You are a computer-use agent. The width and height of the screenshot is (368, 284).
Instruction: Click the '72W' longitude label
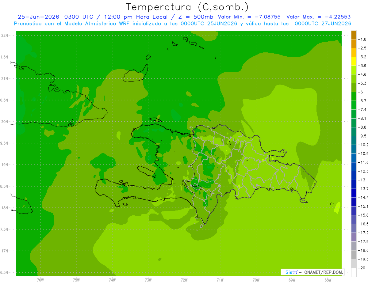(184, 280)
